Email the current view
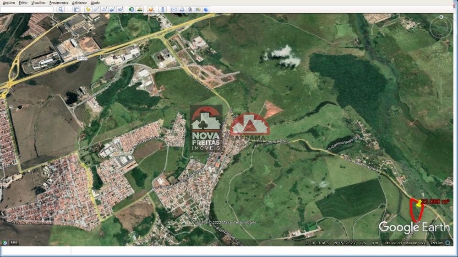The image size is (458, 257). (174, 9)
